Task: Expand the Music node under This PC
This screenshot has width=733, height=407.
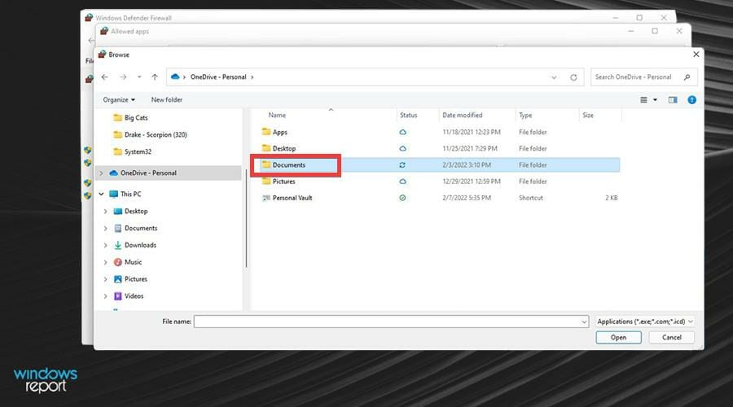Action: tap(106, 262)
